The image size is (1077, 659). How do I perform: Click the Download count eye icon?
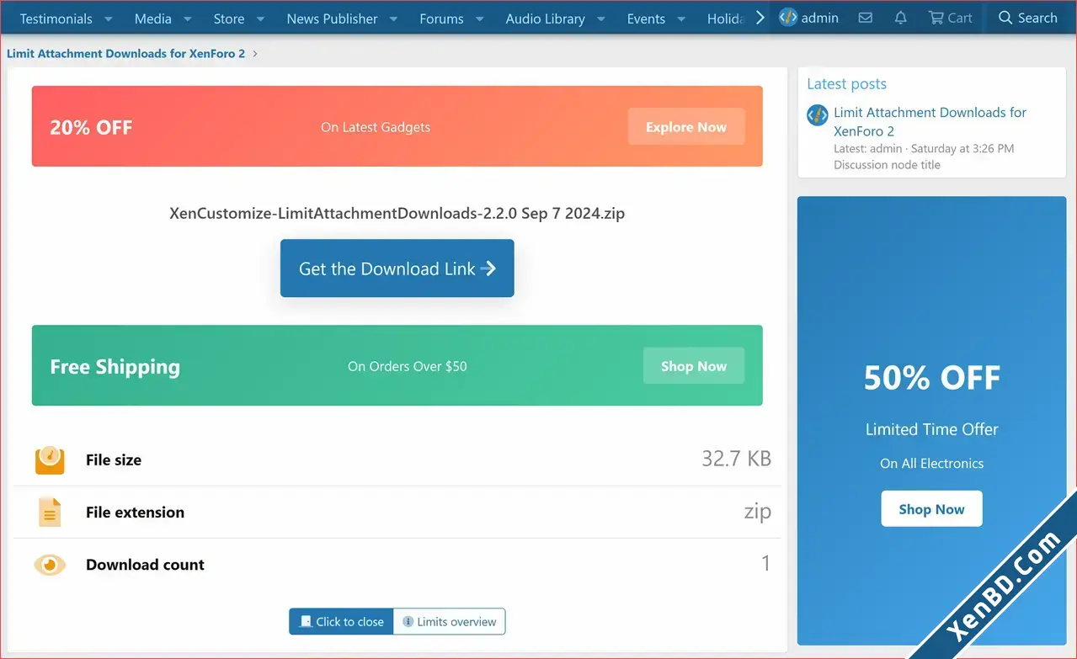(x=50, y=564)
